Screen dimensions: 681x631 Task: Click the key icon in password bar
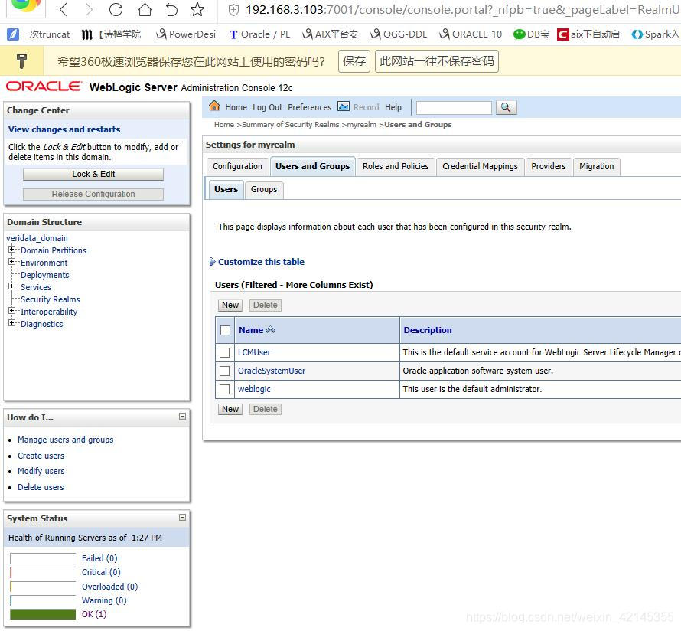point(21,60)
